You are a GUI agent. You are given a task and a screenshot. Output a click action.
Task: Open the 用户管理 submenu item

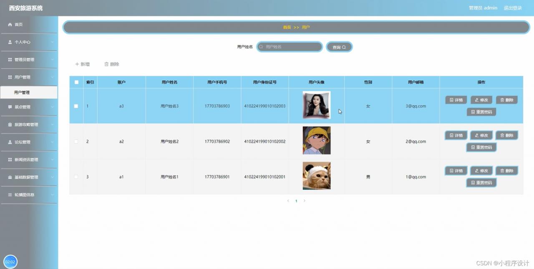point(22,93)
